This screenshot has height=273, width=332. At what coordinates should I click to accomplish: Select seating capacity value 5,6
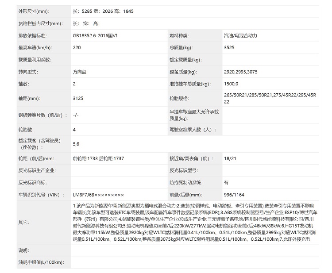[76, 144]
